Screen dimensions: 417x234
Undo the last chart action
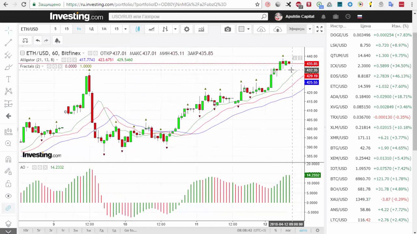pyautogui.click(x=38, y=41)
